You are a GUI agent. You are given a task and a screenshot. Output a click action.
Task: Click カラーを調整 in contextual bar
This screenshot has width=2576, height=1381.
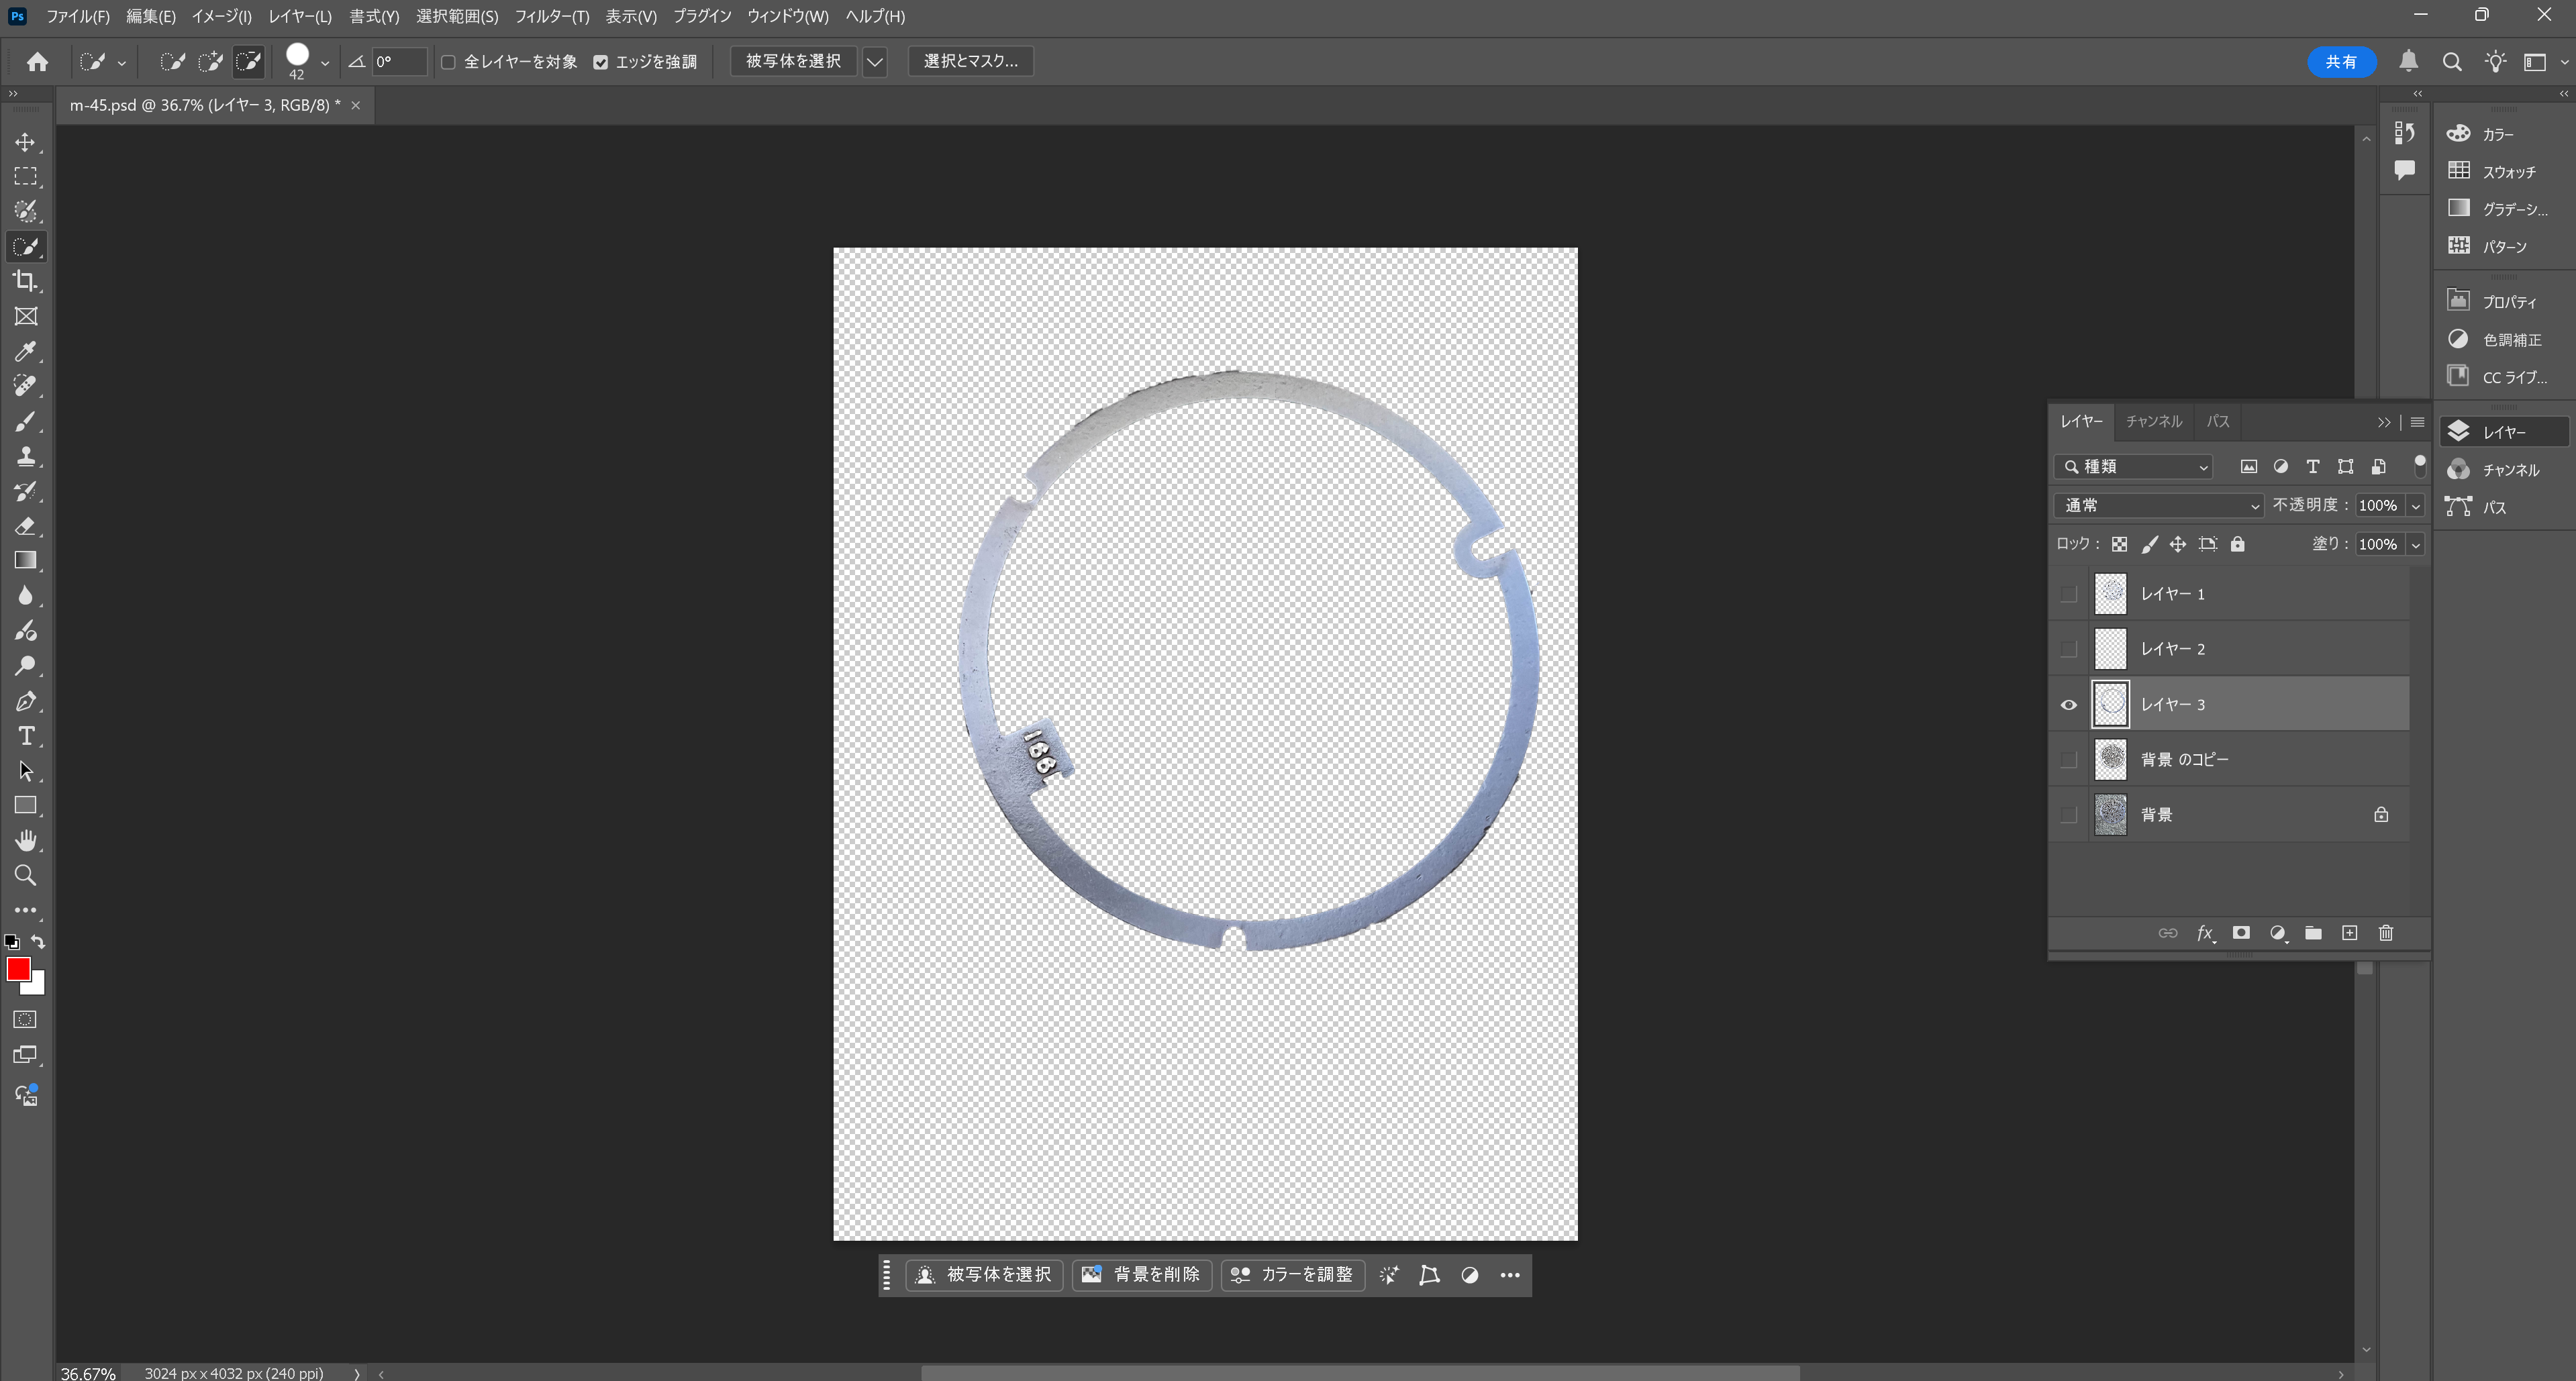(x=1292, y=1275)
